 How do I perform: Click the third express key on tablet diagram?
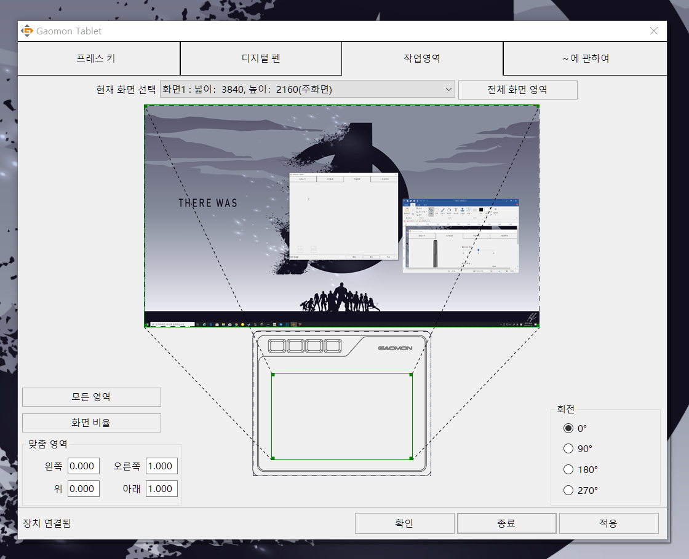(314, 346)
